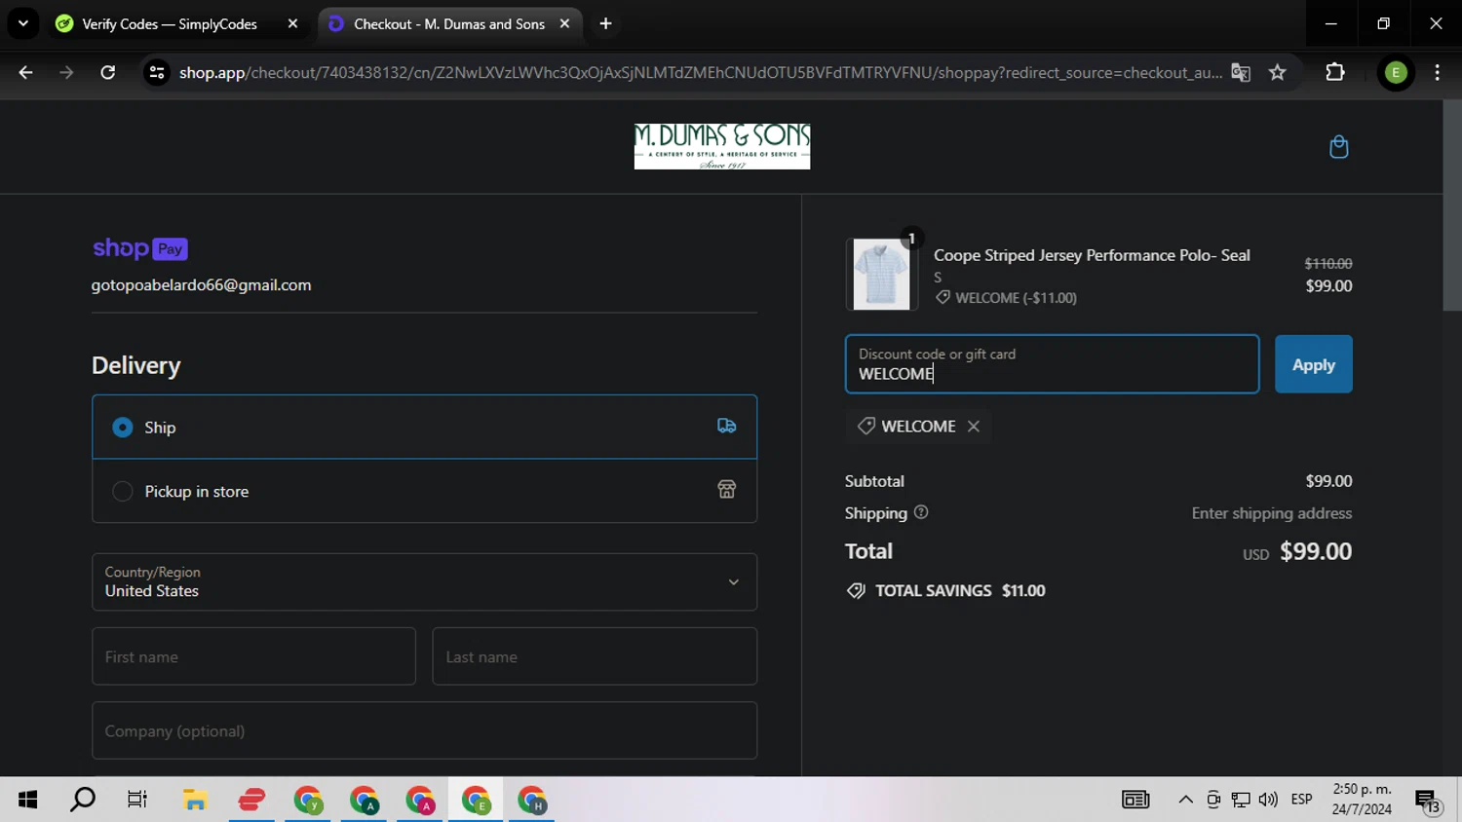Focus the Company (optional) field
This screenshot has width=1462, height=822.
click(424, 730)
